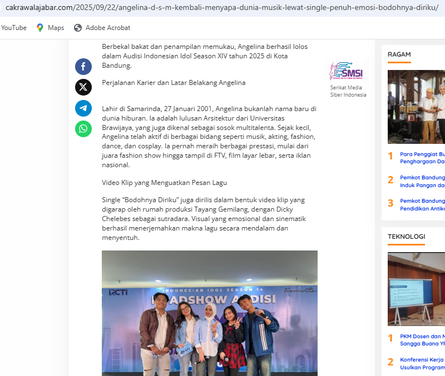Screen dimensions: 445x376
Task: Click the Indonesian Idol Roadshow Audisi photo
Action: point(209,313)
